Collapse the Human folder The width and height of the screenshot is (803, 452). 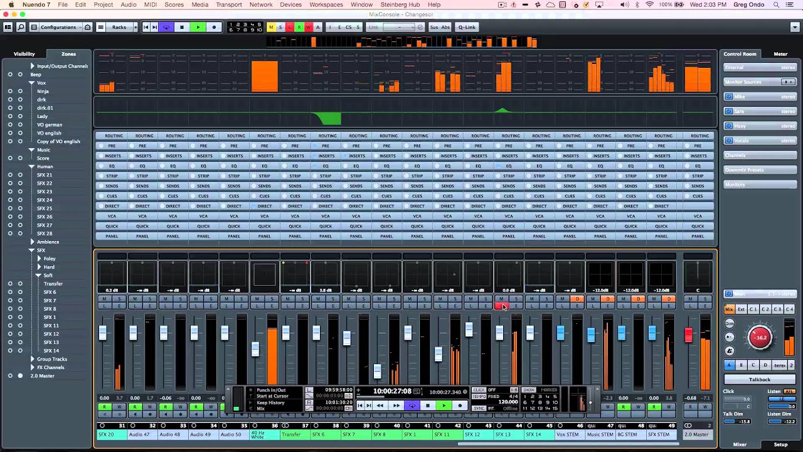[x=31, y=166]
